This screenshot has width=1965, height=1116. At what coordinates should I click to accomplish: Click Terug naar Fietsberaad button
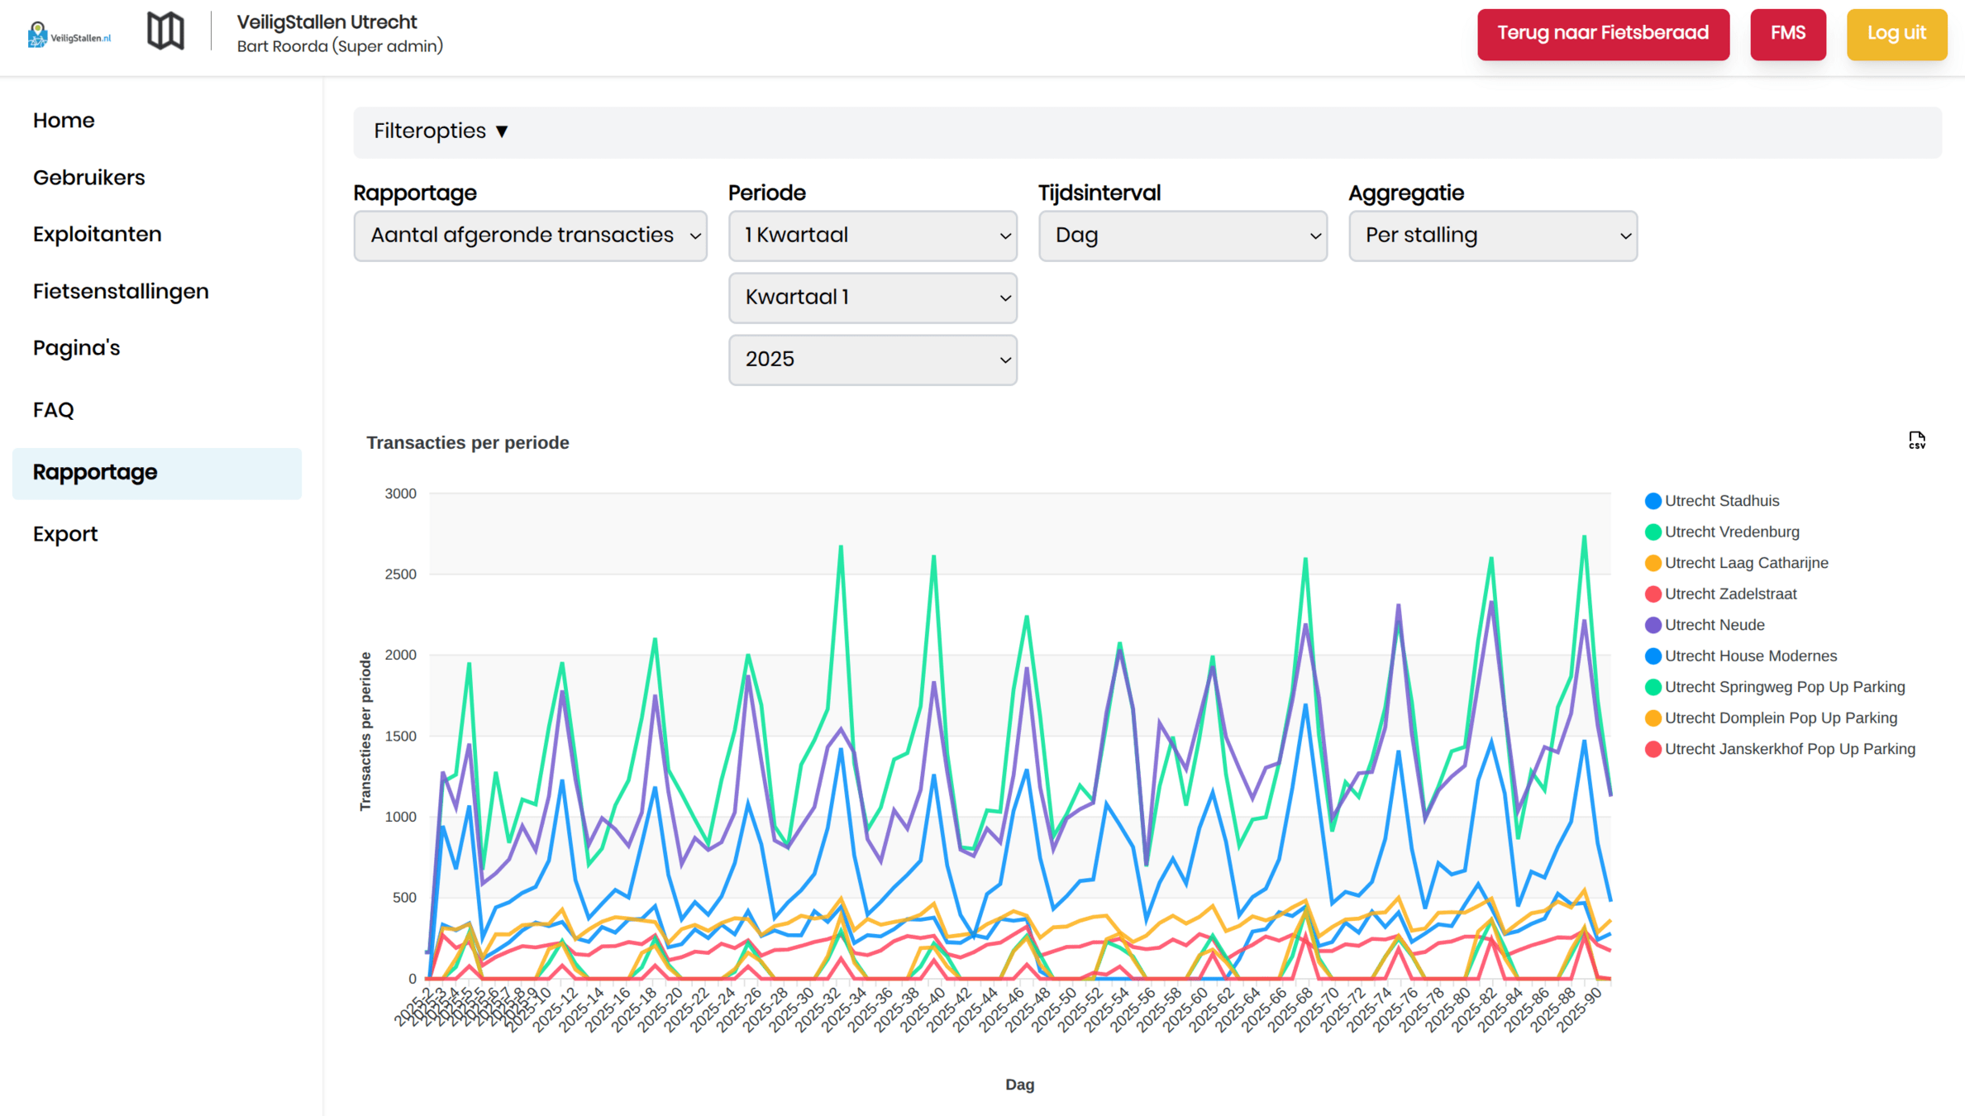(x=1602, y=34)
